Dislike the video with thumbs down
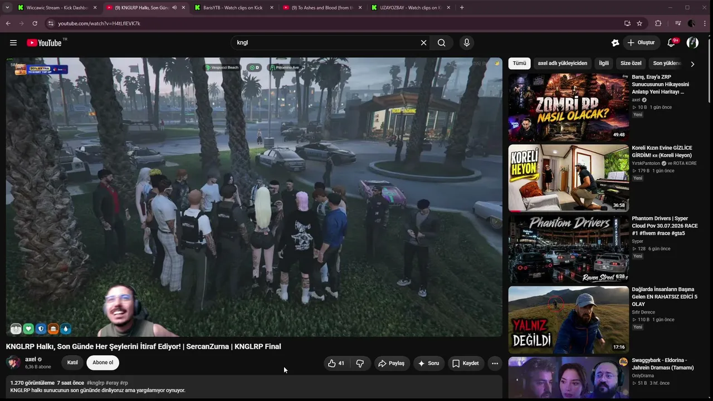The width and height of the screenshot is (713, 401). point(360,363)
